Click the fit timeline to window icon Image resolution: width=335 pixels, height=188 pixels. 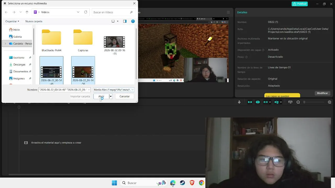click(290, 102)
